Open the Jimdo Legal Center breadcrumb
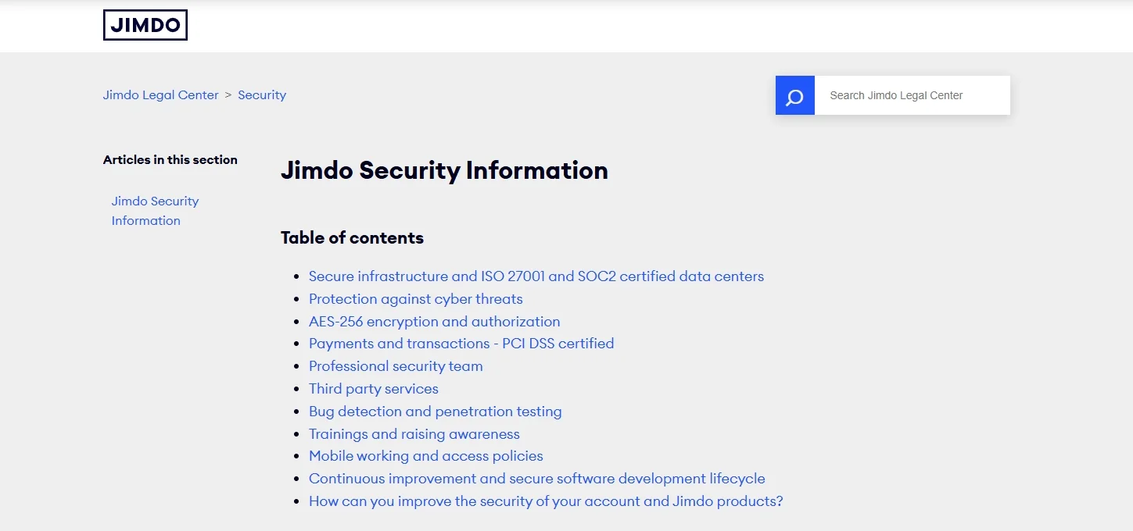 (161, 95)
